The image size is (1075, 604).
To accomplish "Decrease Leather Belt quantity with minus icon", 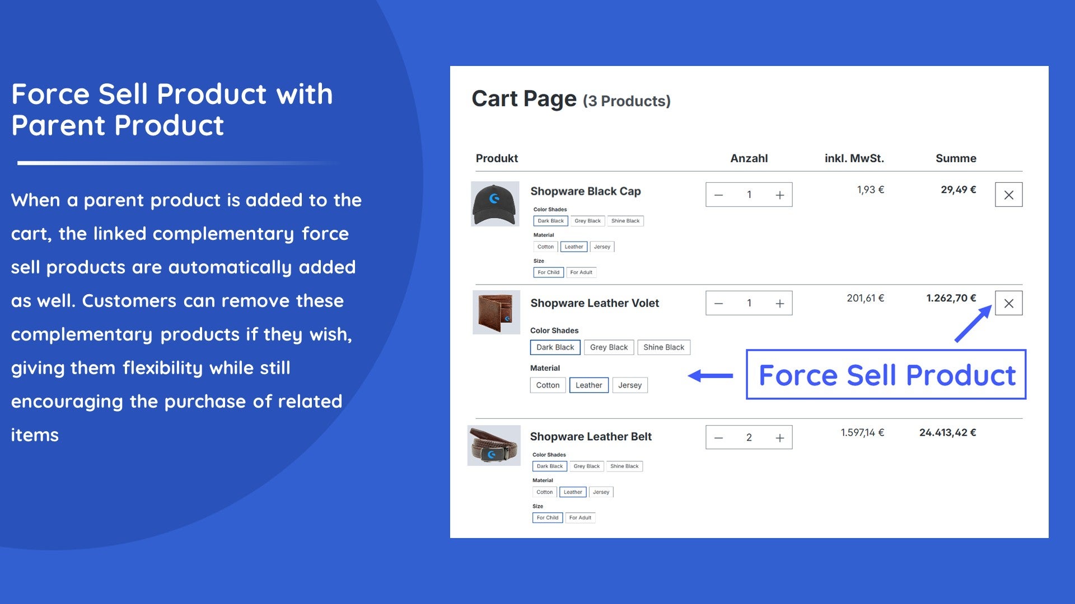I will click(x=719, y=437).
